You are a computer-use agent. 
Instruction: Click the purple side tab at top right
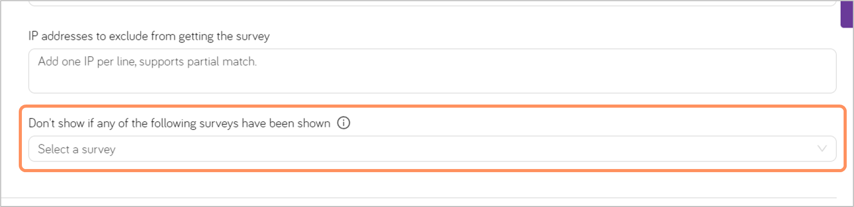coord(847,14)
